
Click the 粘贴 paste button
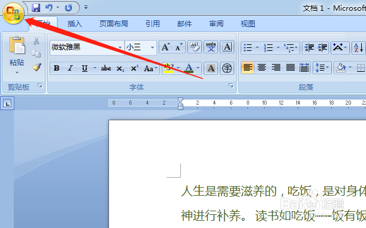17,45
